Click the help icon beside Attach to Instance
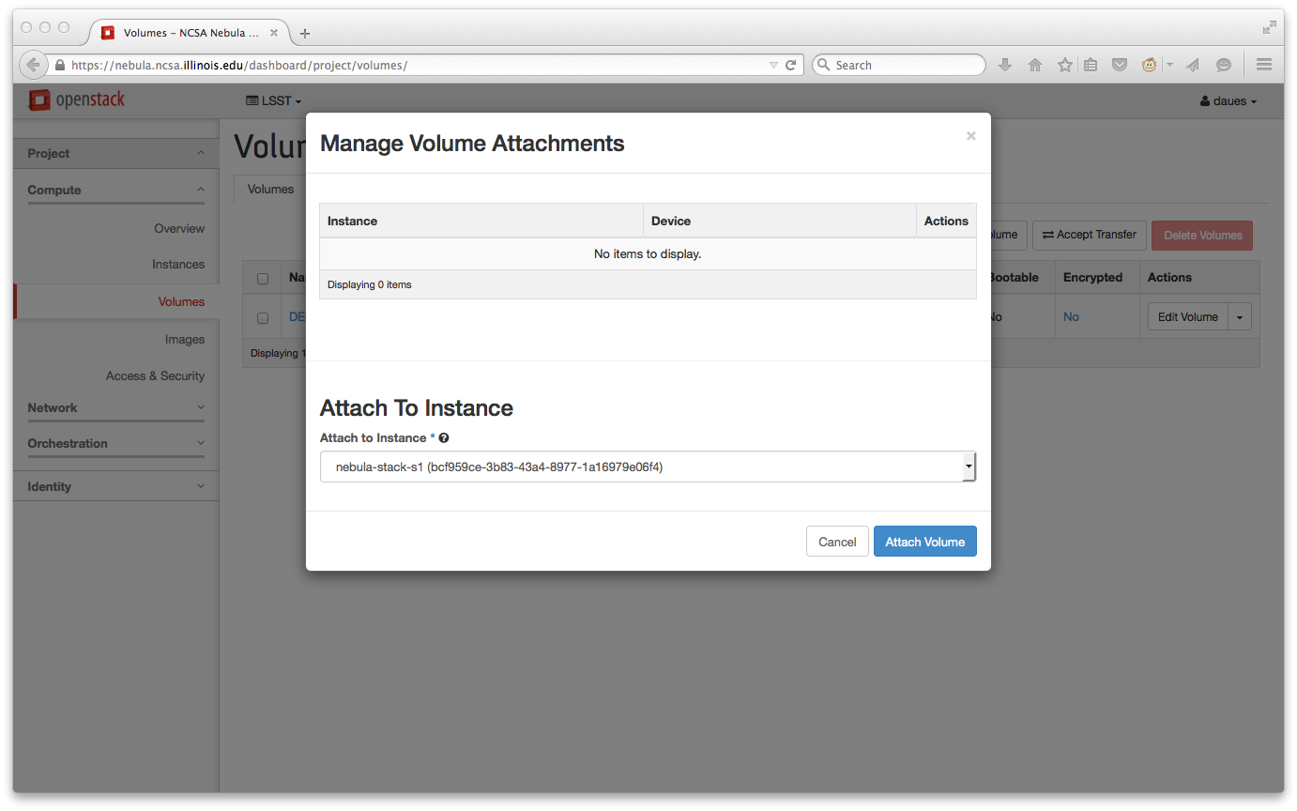Viewport: 1297px width, 811px height. [x=444, y=437]
